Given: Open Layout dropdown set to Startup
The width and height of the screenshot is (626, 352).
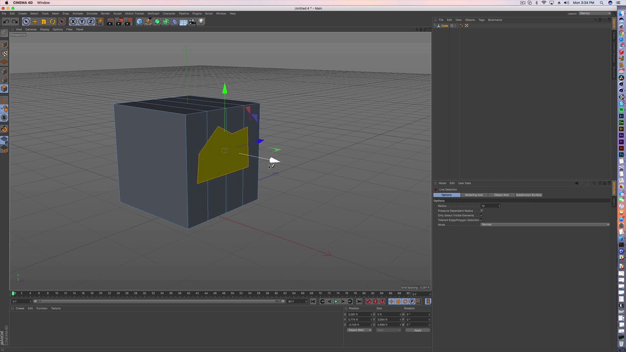Looking at the screenshot, I should coord(594,13).
